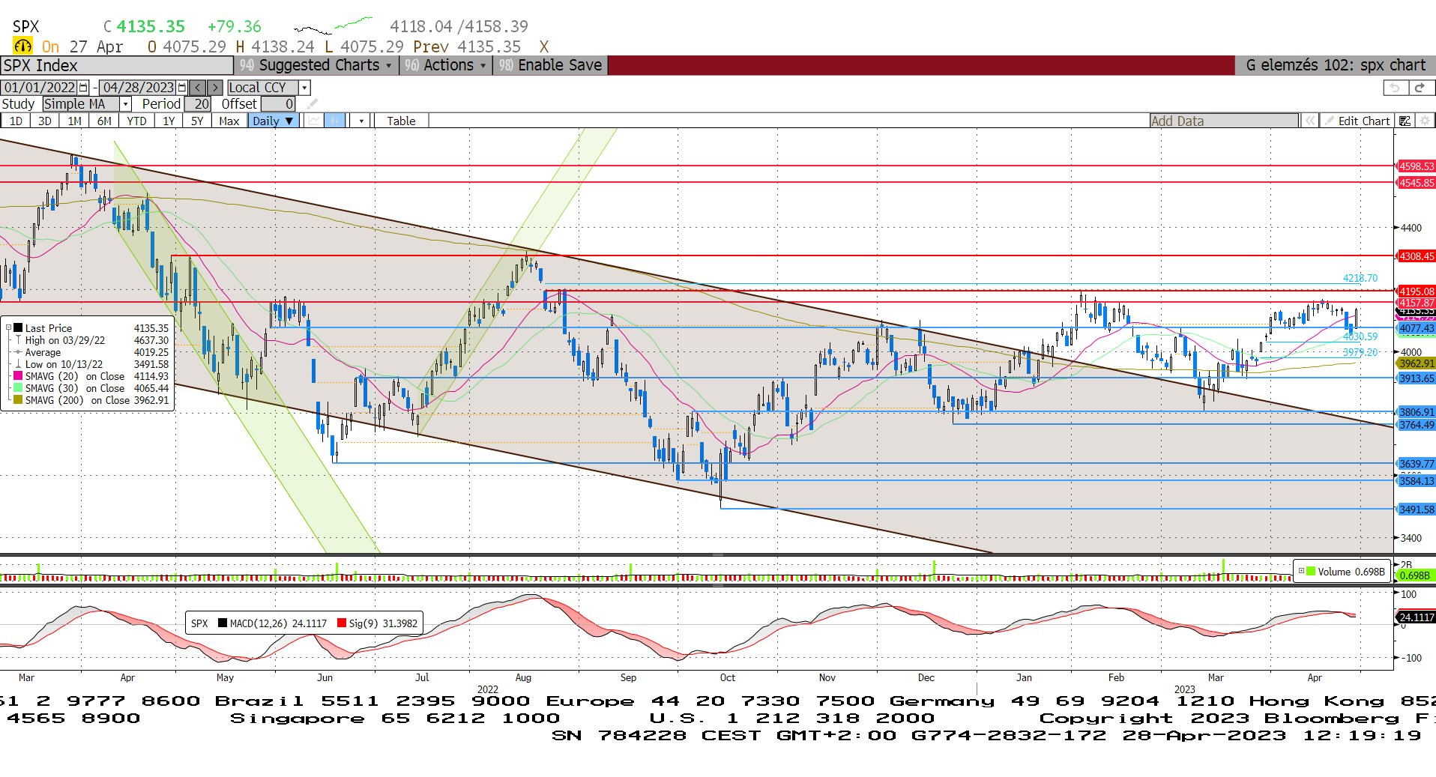Click the 3913.65 blue price label
Screen dimensions: 1436x777
[x=1417, y=378]
